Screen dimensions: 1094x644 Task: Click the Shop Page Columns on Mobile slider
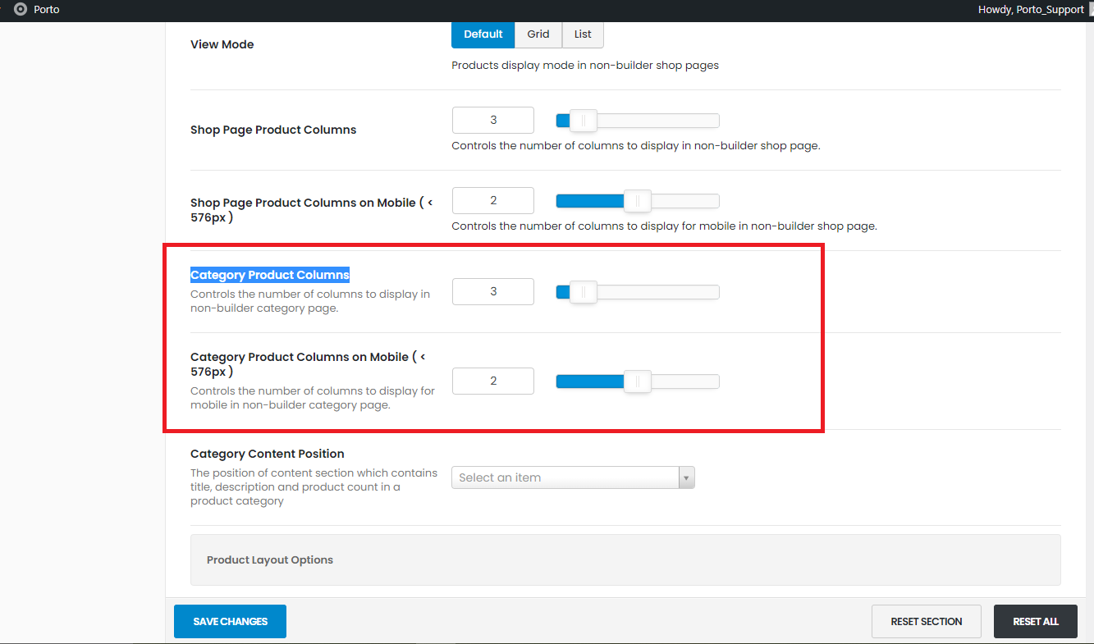coord(638,201)
